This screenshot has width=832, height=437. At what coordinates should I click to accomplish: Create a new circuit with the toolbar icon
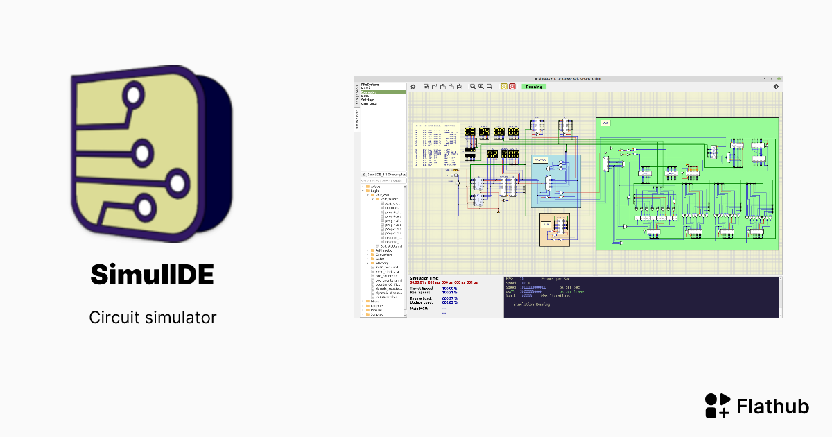[436, 85]
